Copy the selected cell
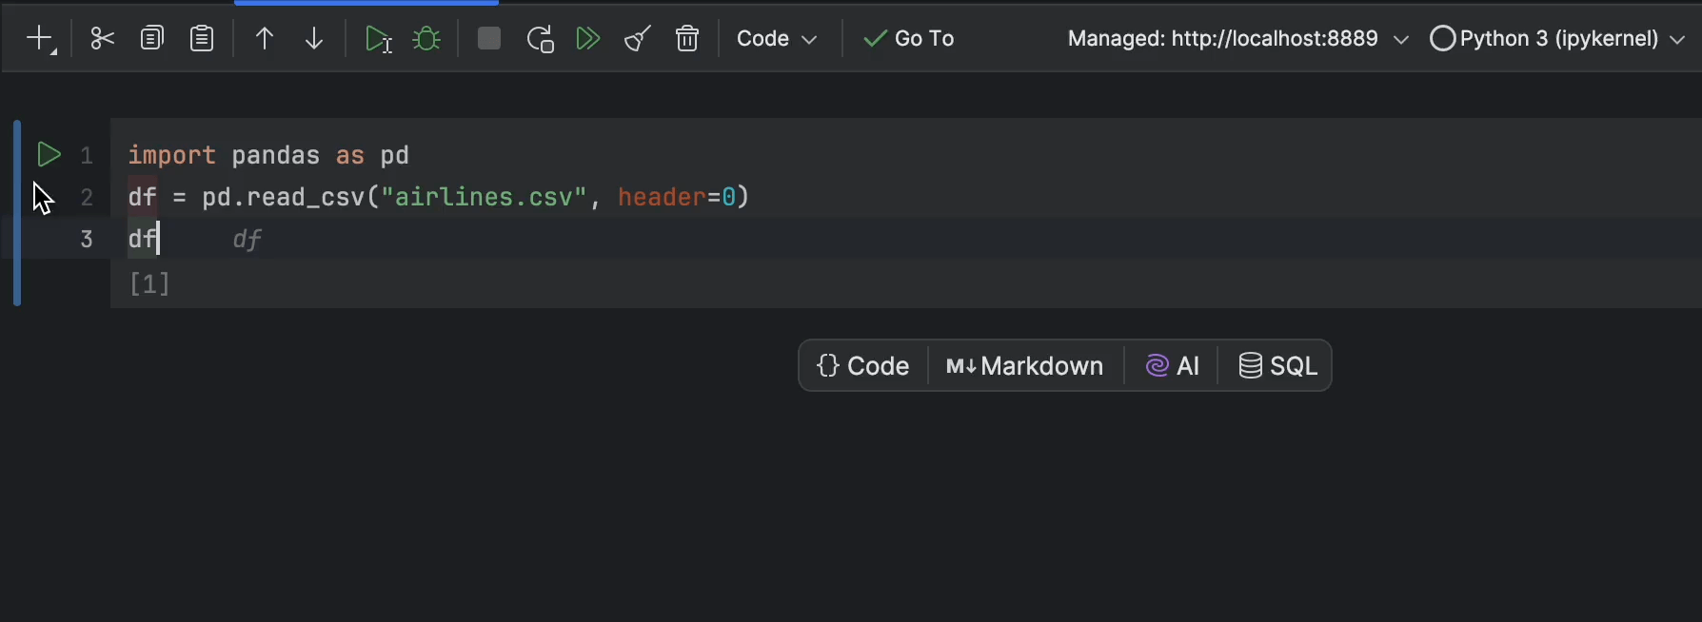The image size is (1702, 622). 151,39
